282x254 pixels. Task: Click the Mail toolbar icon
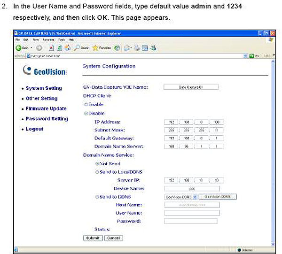(127, 48)
